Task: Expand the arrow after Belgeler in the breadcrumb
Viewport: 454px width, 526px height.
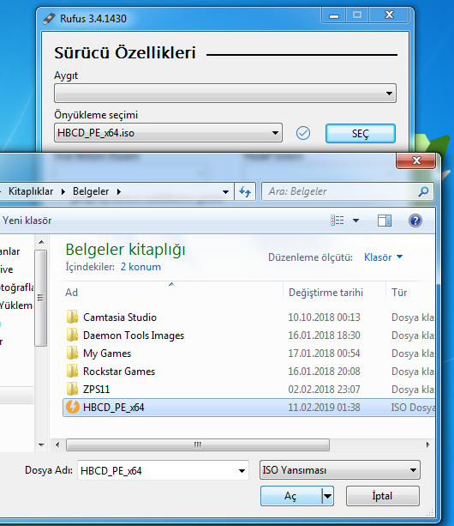Action: pos(119,191)
